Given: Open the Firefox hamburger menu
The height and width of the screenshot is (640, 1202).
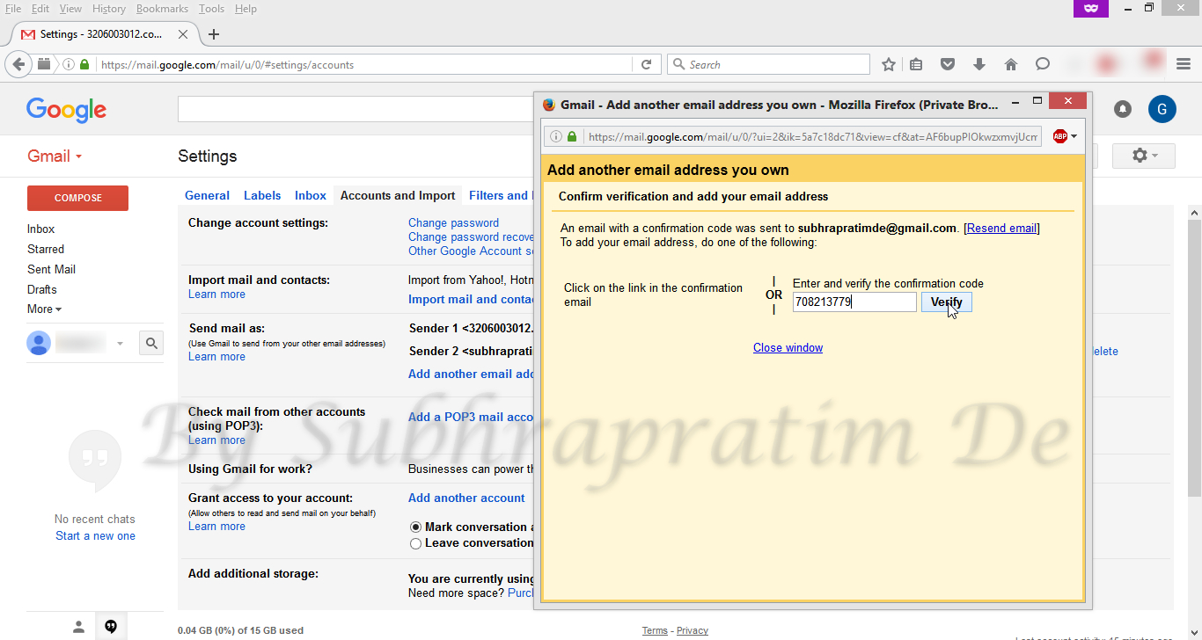Looking at the screenshot, I should (x=1184, y=64).
